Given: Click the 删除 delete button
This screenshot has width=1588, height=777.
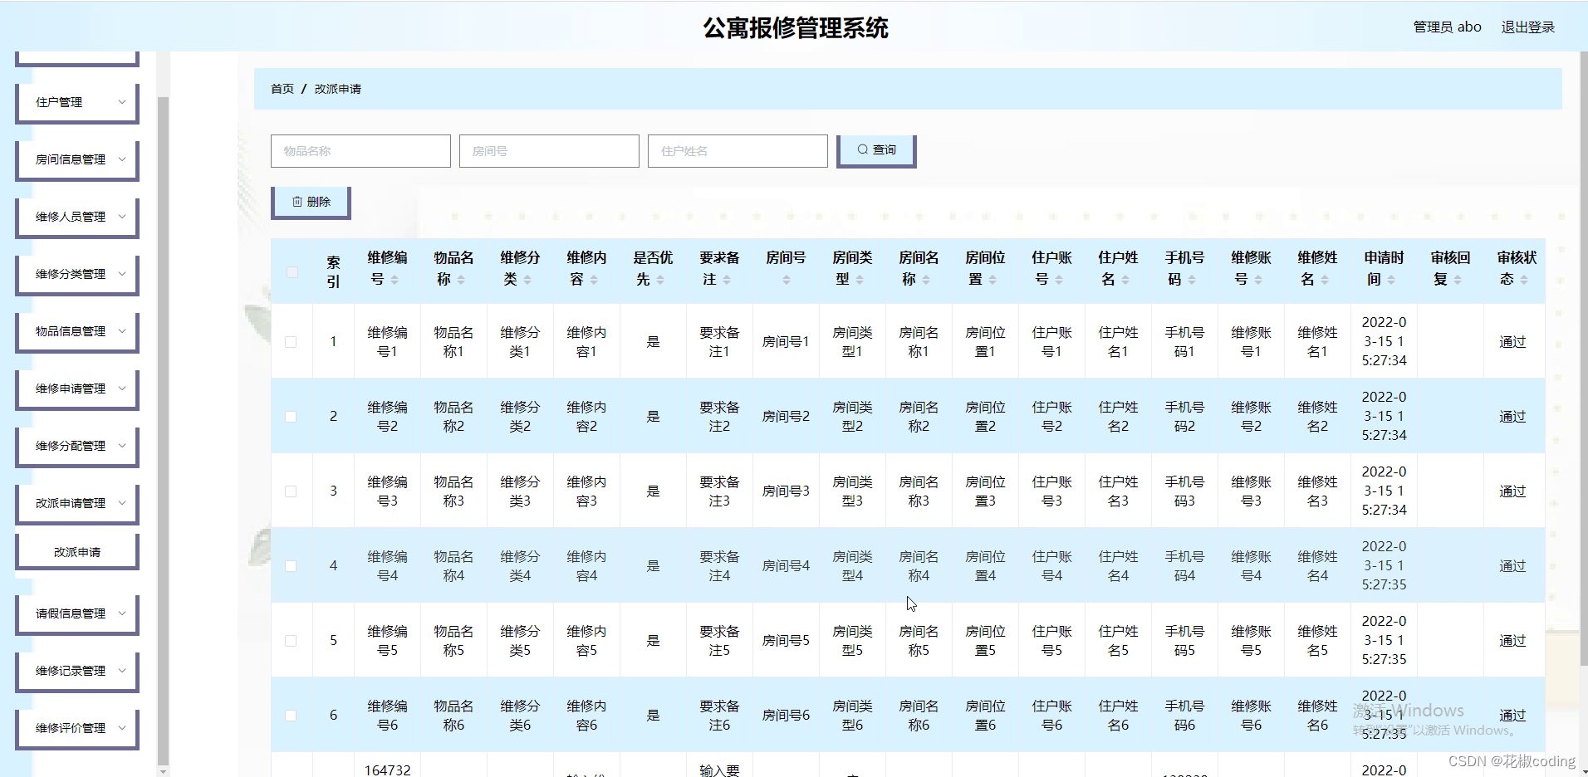Looking at the screenshot, I should pos(311,202).
